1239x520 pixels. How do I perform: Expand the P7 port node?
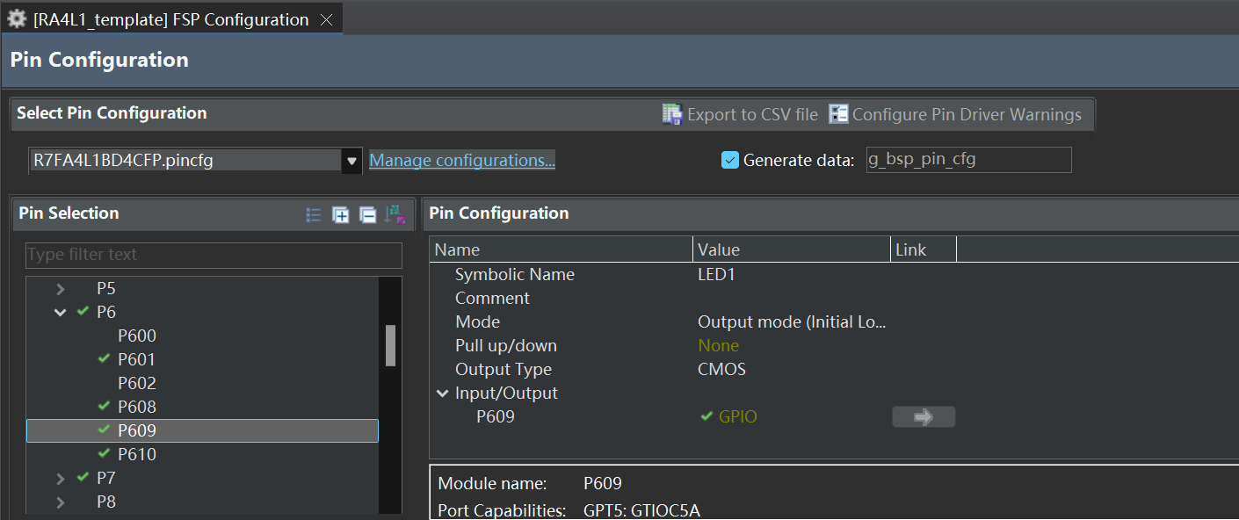click(x=60, y=479)
